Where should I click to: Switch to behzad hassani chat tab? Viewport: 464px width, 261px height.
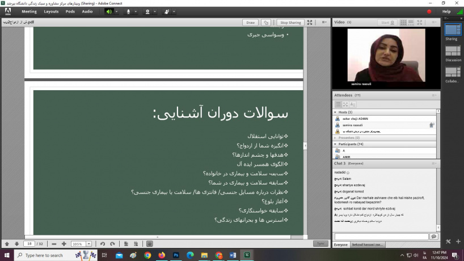coord(368,245)
